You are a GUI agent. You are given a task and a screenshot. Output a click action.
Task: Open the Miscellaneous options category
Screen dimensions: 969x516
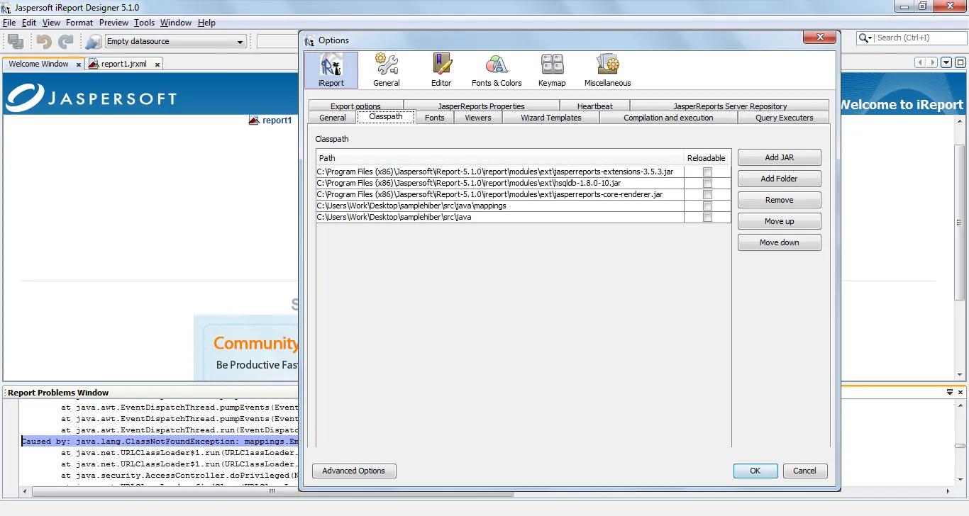click(608, 70)
